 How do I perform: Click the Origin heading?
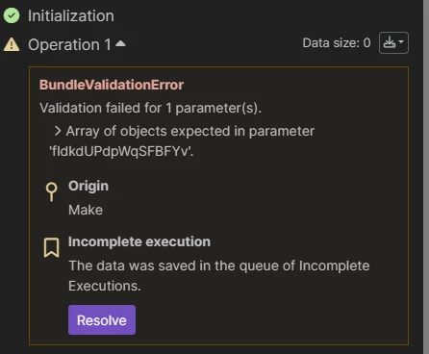[88, 186]
